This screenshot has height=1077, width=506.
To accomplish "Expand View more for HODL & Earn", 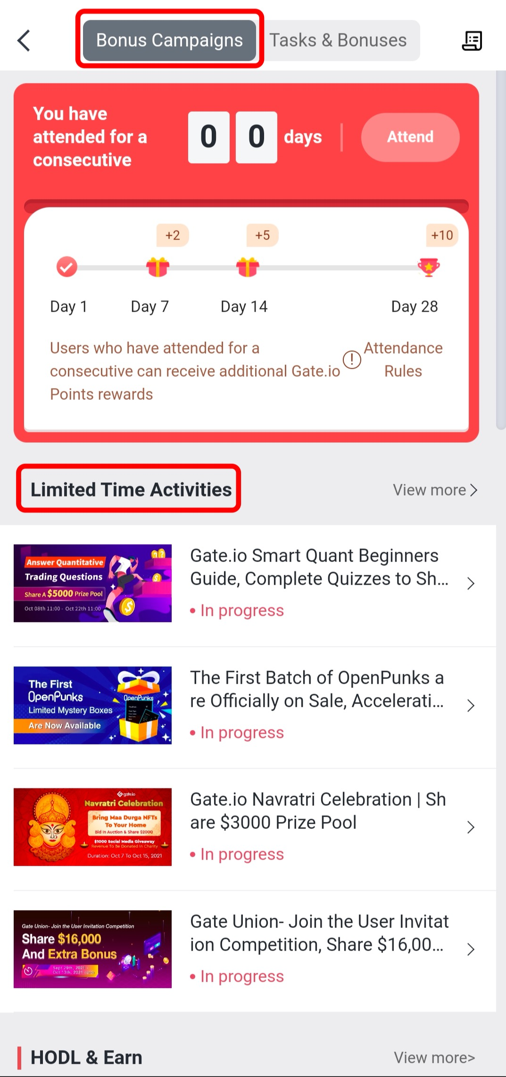I will click(434, 1058).
